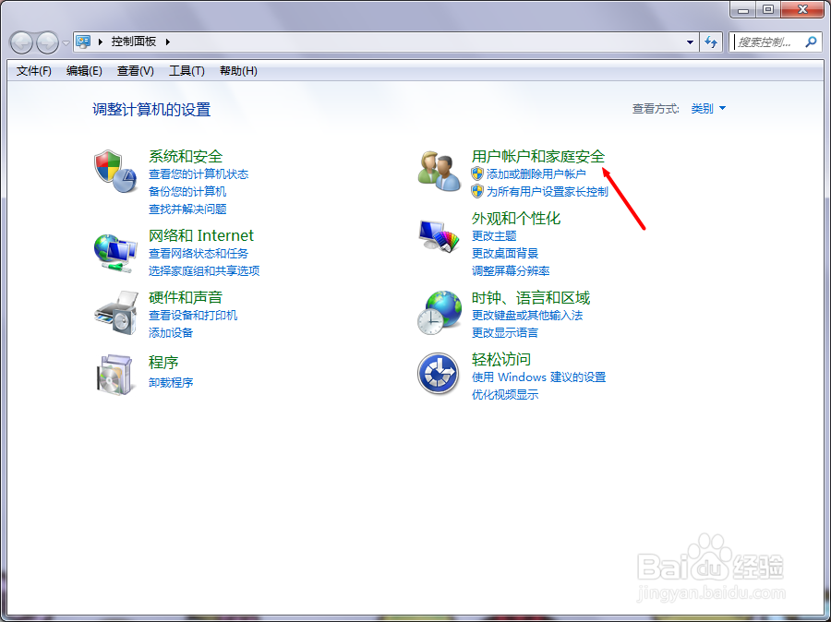Image resolution: width=831 pixels, height=622 pixels.
Task: Open the recent pages dropdown arrow
Action: [66, 43]
